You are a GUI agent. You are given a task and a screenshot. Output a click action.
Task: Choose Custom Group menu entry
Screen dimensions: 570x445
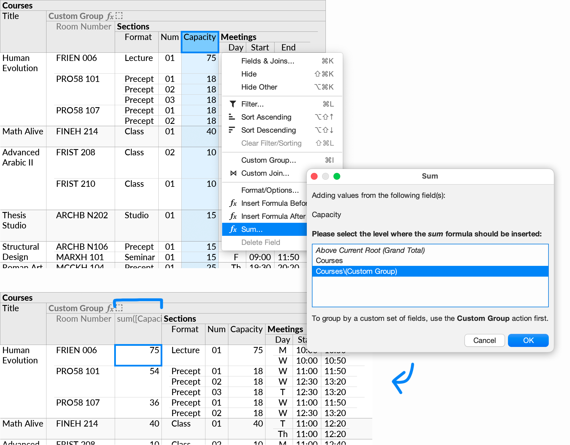point(268,160)
